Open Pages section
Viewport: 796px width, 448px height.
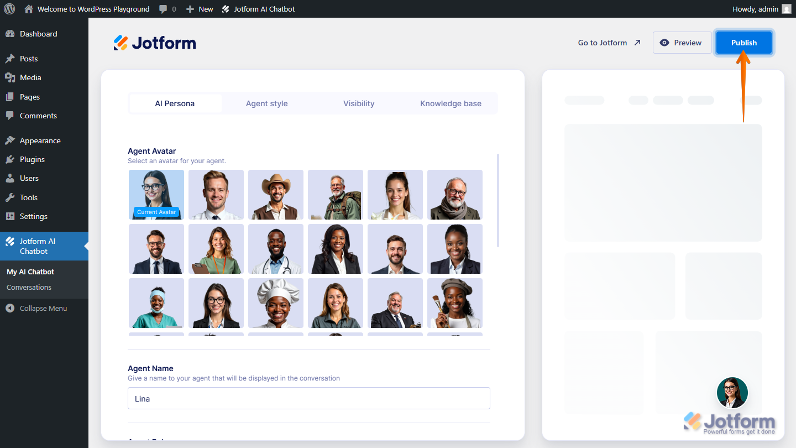click(44, 97)
